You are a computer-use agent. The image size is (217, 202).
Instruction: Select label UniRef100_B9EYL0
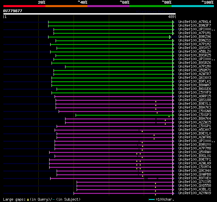click(x=195, y=134)
